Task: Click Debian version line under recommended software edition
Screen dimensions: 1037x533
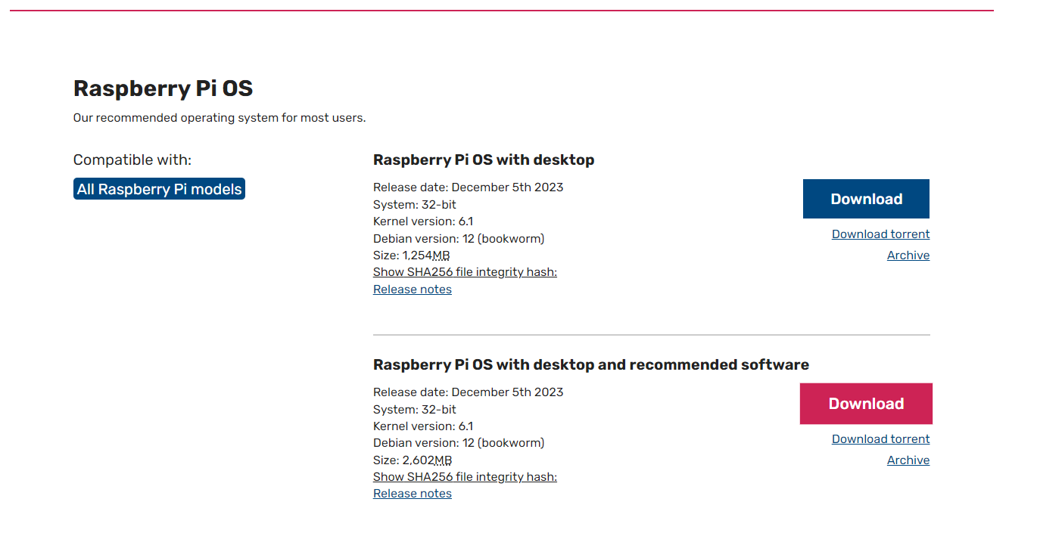Action: pos(459,443)
